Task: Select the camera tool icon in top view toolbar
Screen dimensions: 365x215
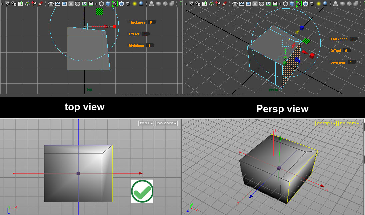Action: (x=7, y=3)
